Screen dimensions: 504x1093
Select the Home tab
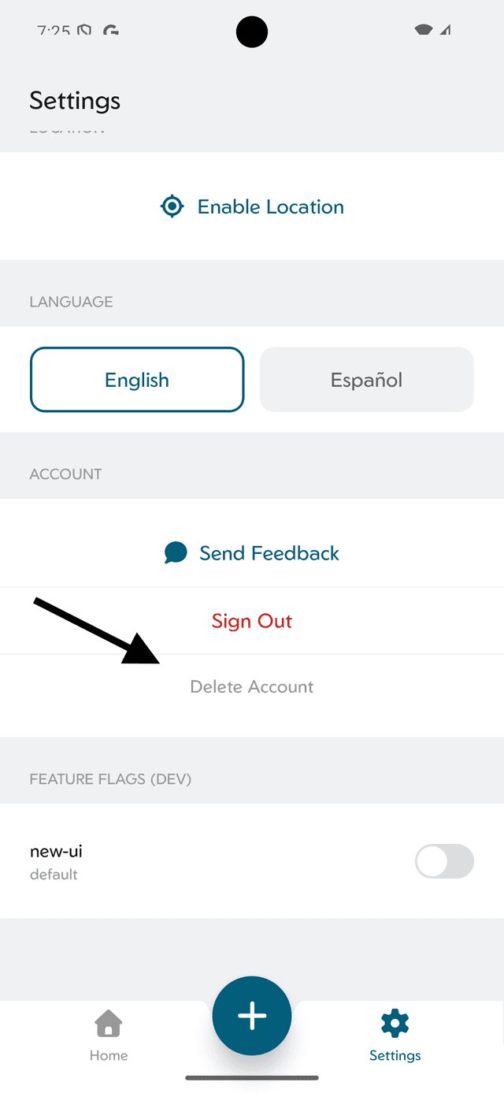pyautogui.click(x=108, y=1035)
